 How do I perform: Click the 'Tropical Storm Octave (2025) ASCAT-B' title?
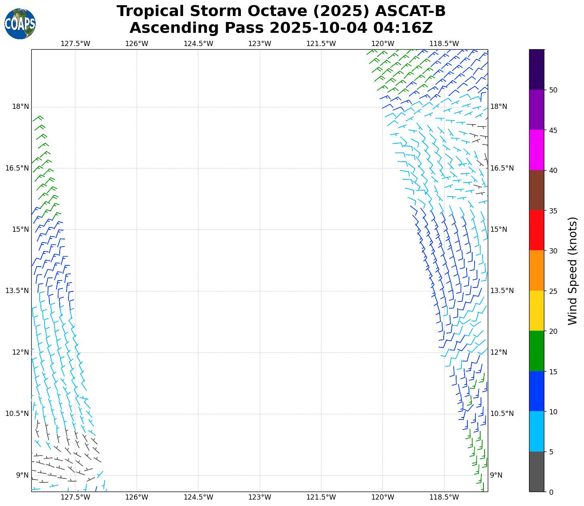click(x=281, y=11)
